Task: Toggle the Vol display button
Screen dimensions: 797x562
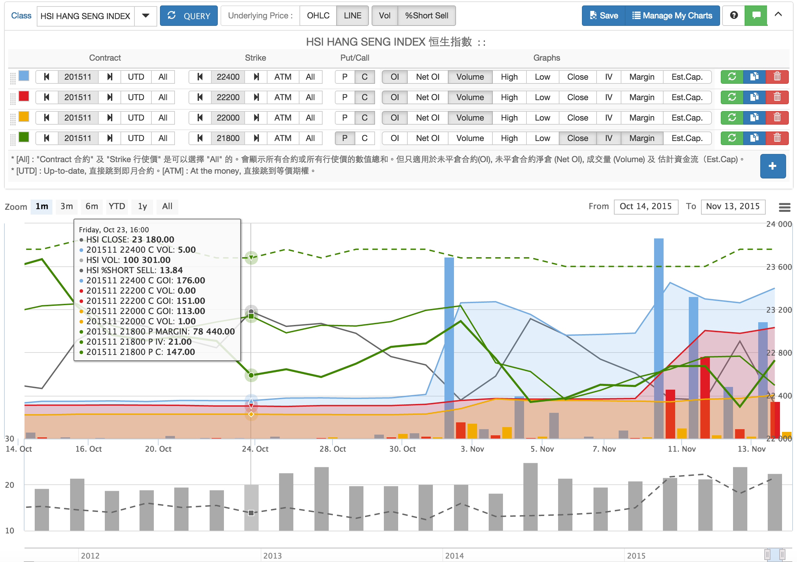Action: pos(385,16)
